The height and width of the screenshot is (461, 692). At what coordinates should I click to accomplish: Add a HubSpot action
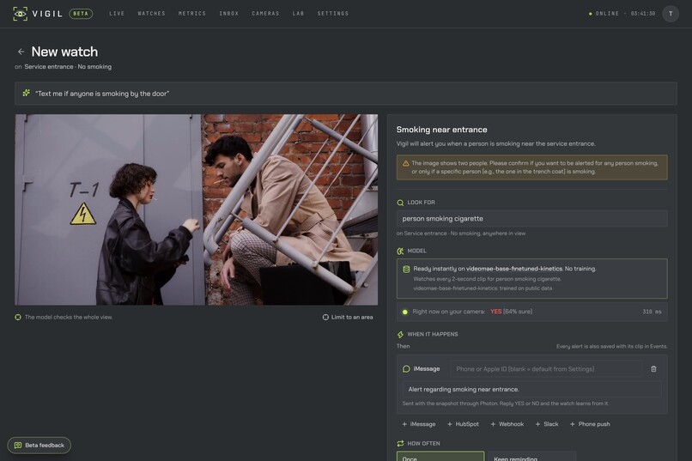pos(463,424)
